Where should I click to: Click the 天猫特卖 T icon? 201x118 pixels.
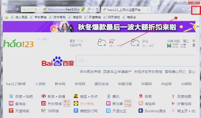point(11,111)
